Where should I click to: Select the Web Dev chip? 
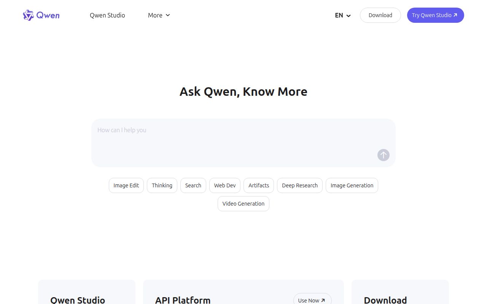click(x=225, y=185)
